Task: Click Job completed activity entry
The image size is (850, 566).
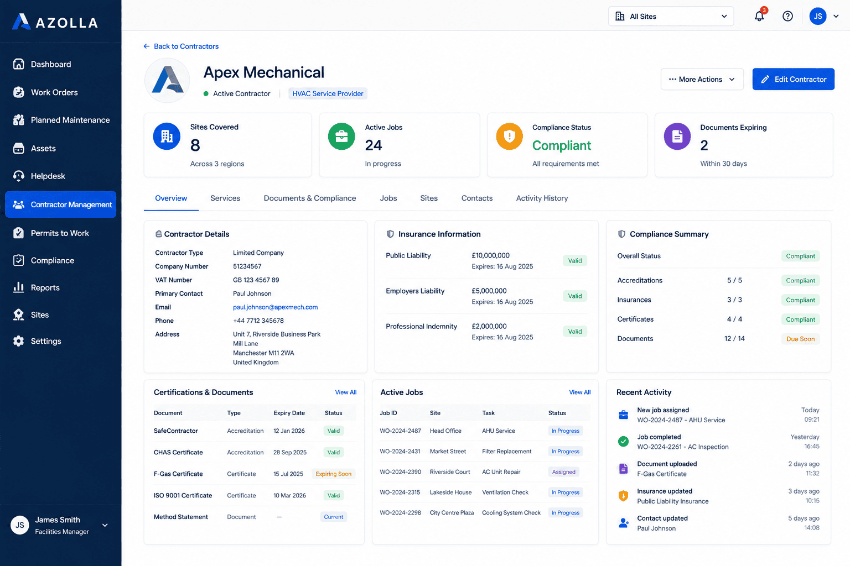Action: point(718,442)
